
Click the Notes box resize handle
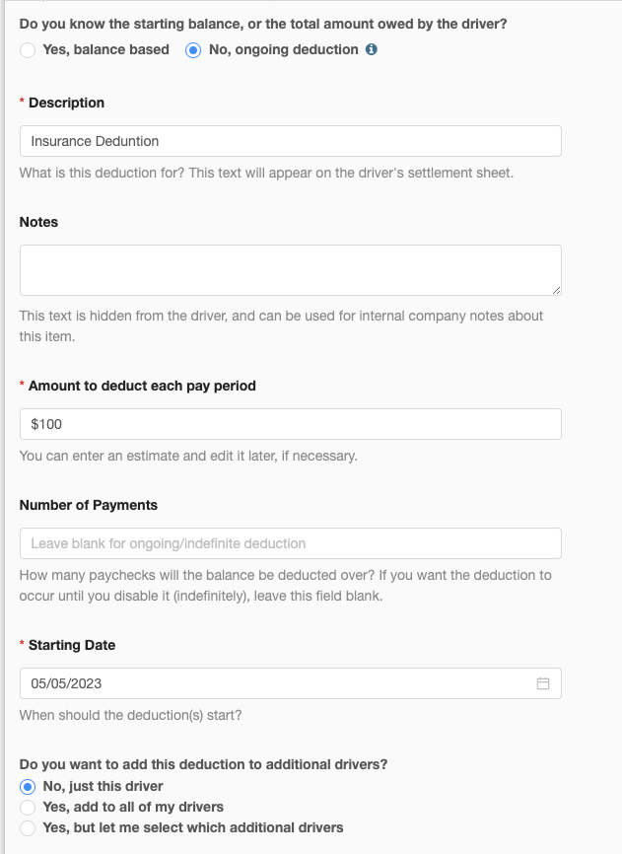click(556, 290)
